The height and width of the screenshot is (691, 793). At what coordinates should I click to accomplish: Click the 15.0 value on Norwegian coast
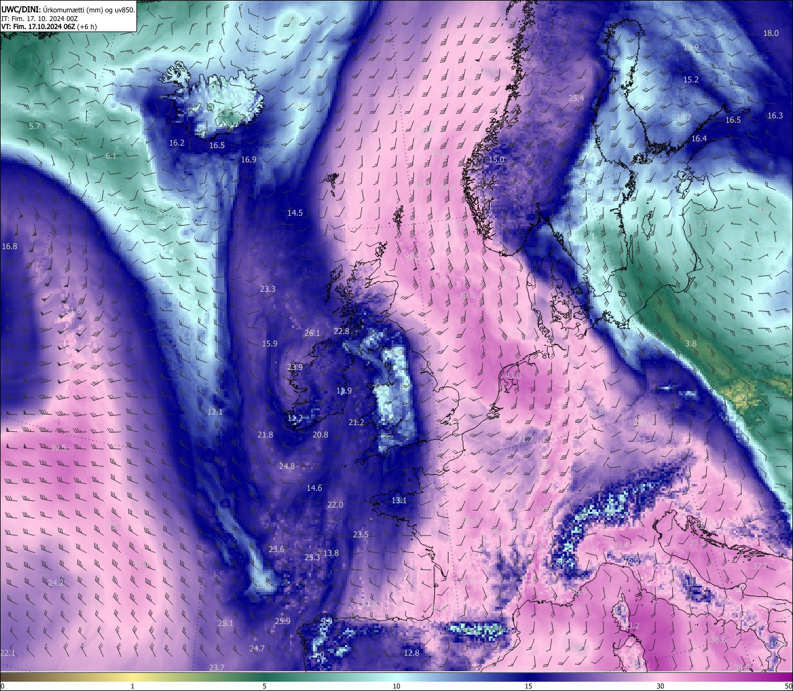pyautogui.click(x=497, y=160)
